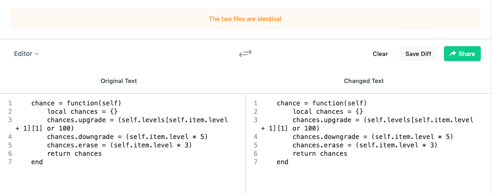Share the diff using green Share button

point(462,54)
